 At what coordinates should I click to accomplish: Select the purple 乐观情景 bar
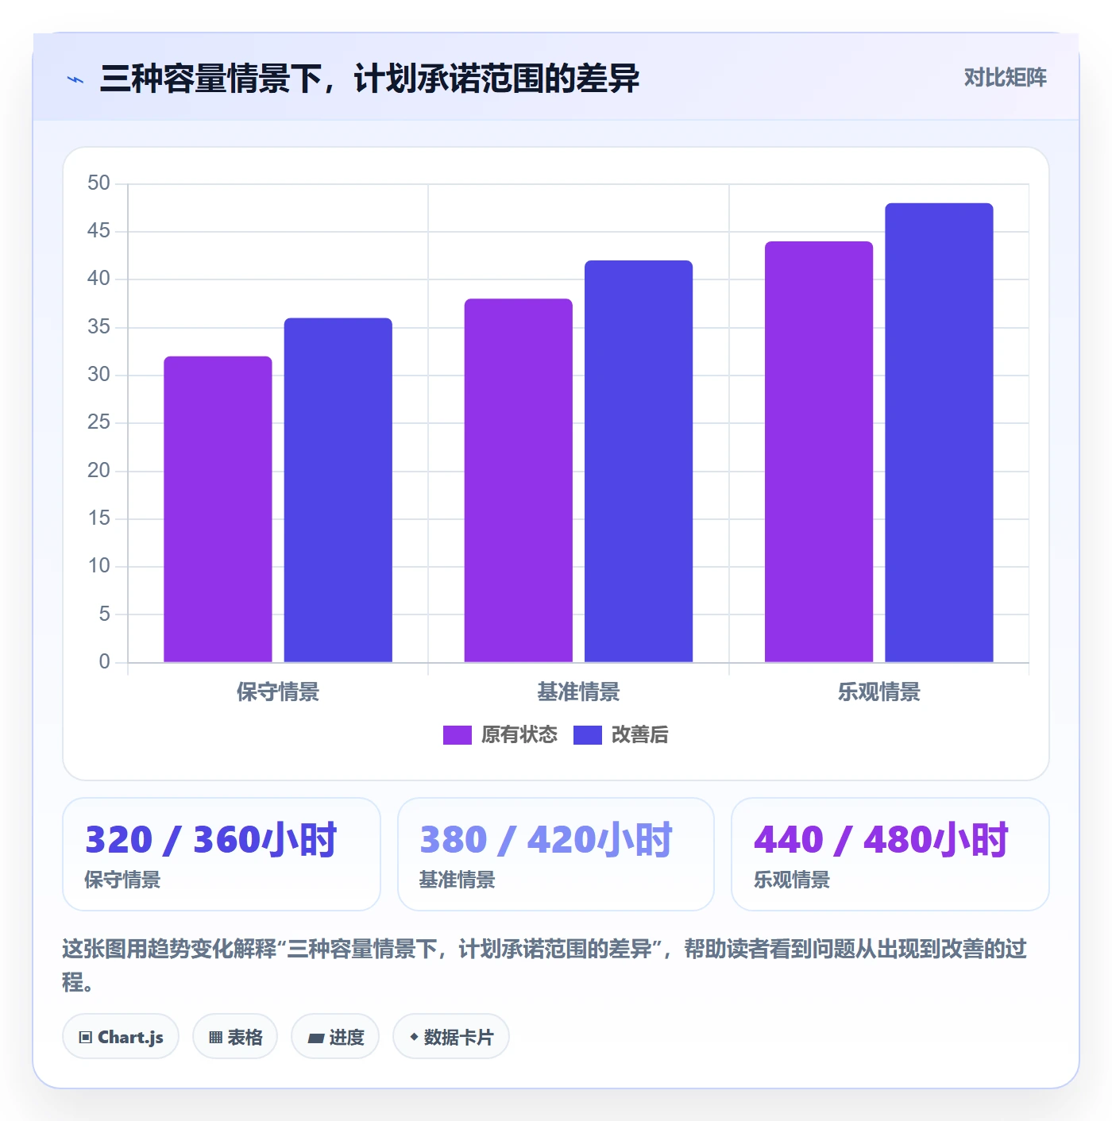pos(819,452)
